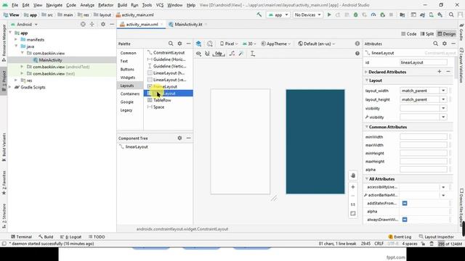Screen dimensions: 465x261
Task: Run the app with the green play icon
Action: [329, 14]
